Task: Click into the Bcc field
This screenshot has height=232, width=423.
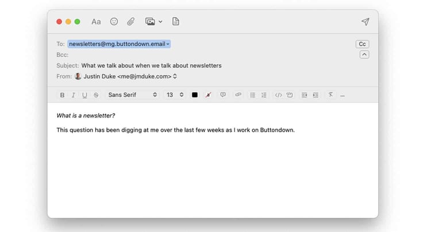Action: click(x=205, y=55)
